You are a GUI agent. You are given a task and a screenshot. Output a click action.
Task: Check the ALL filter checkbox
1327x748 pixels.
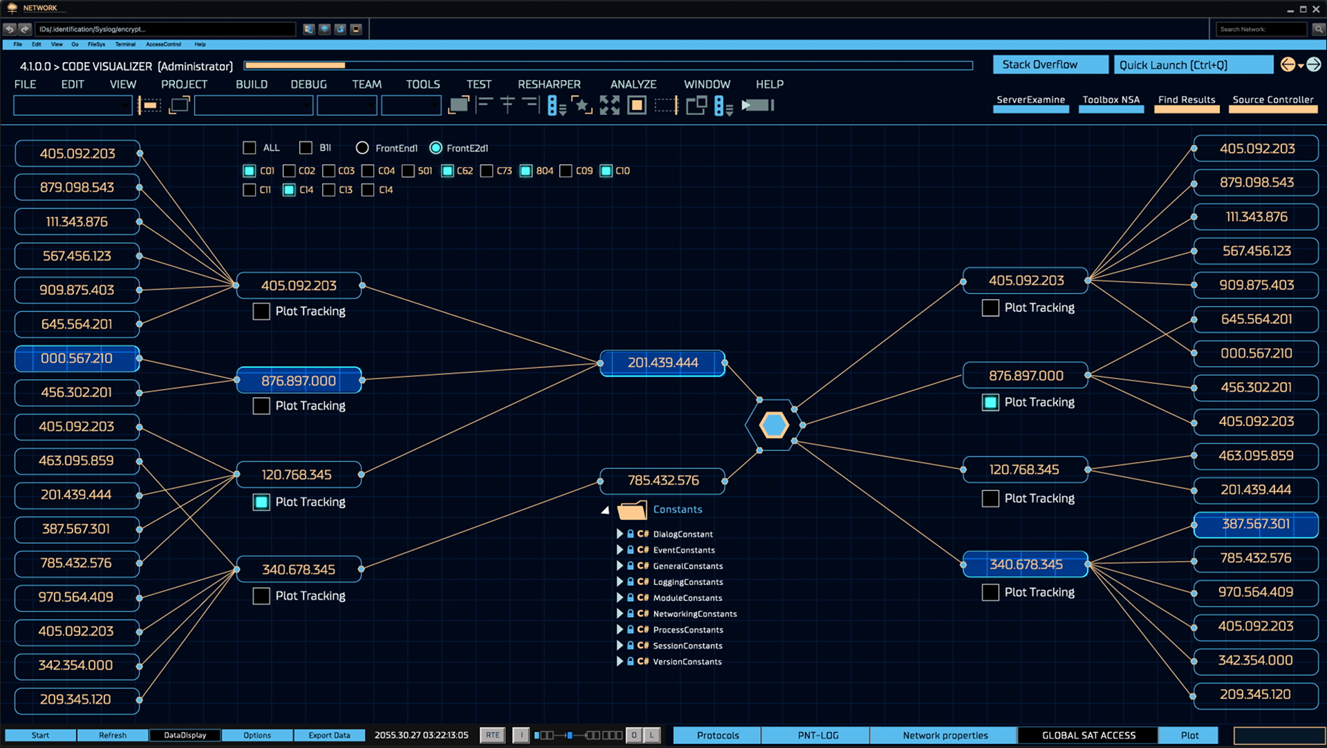tap(250, 148)
